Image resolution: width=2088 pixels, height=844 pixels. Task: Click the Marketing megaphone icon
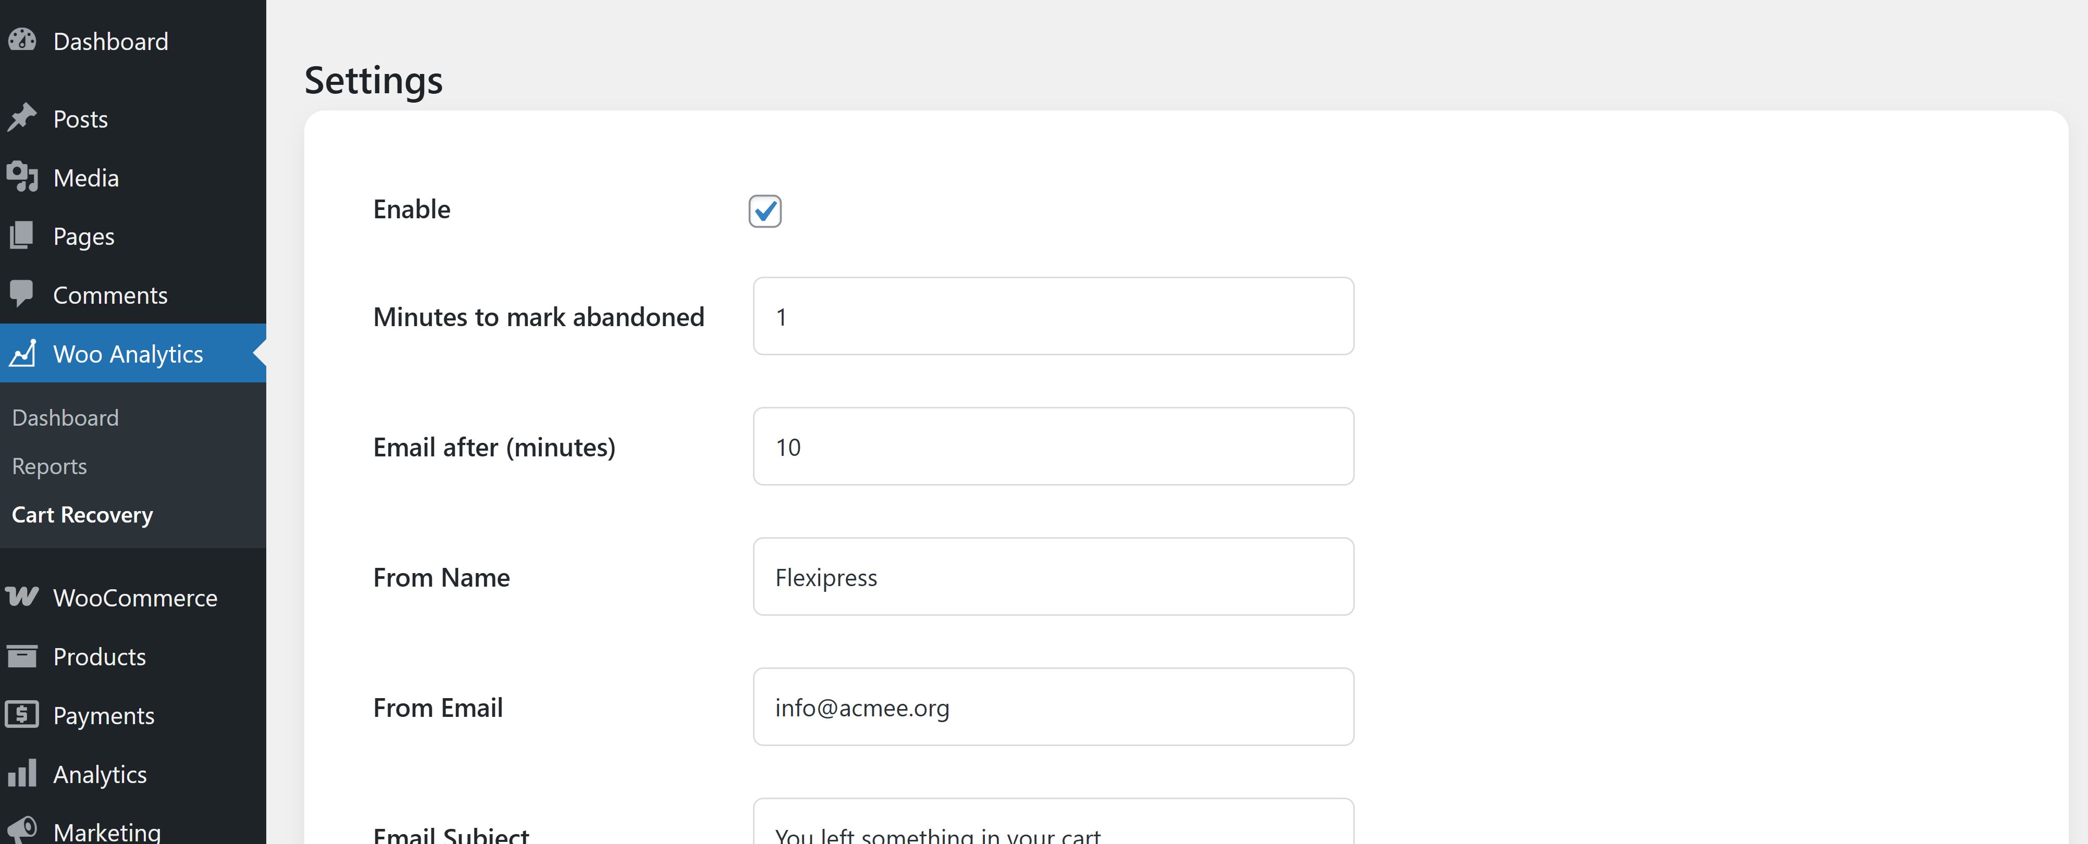23,829
